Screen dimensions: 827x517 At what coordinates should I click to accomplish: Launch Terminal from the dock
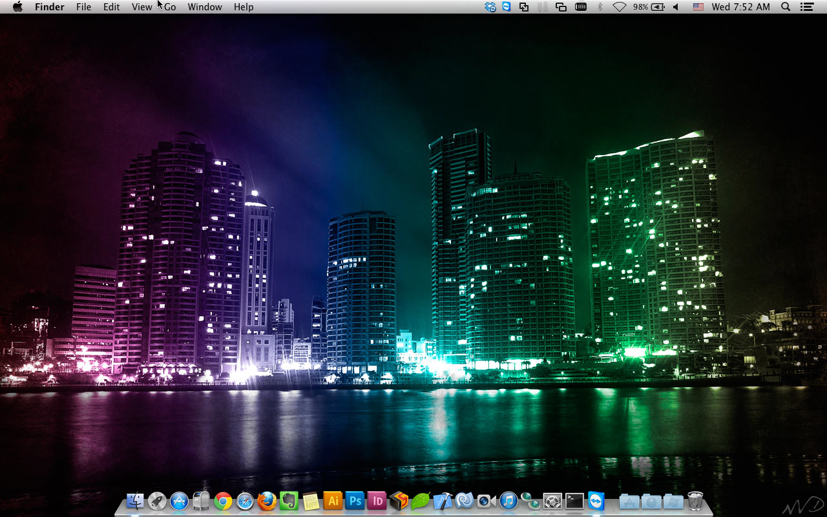point(574,501)
